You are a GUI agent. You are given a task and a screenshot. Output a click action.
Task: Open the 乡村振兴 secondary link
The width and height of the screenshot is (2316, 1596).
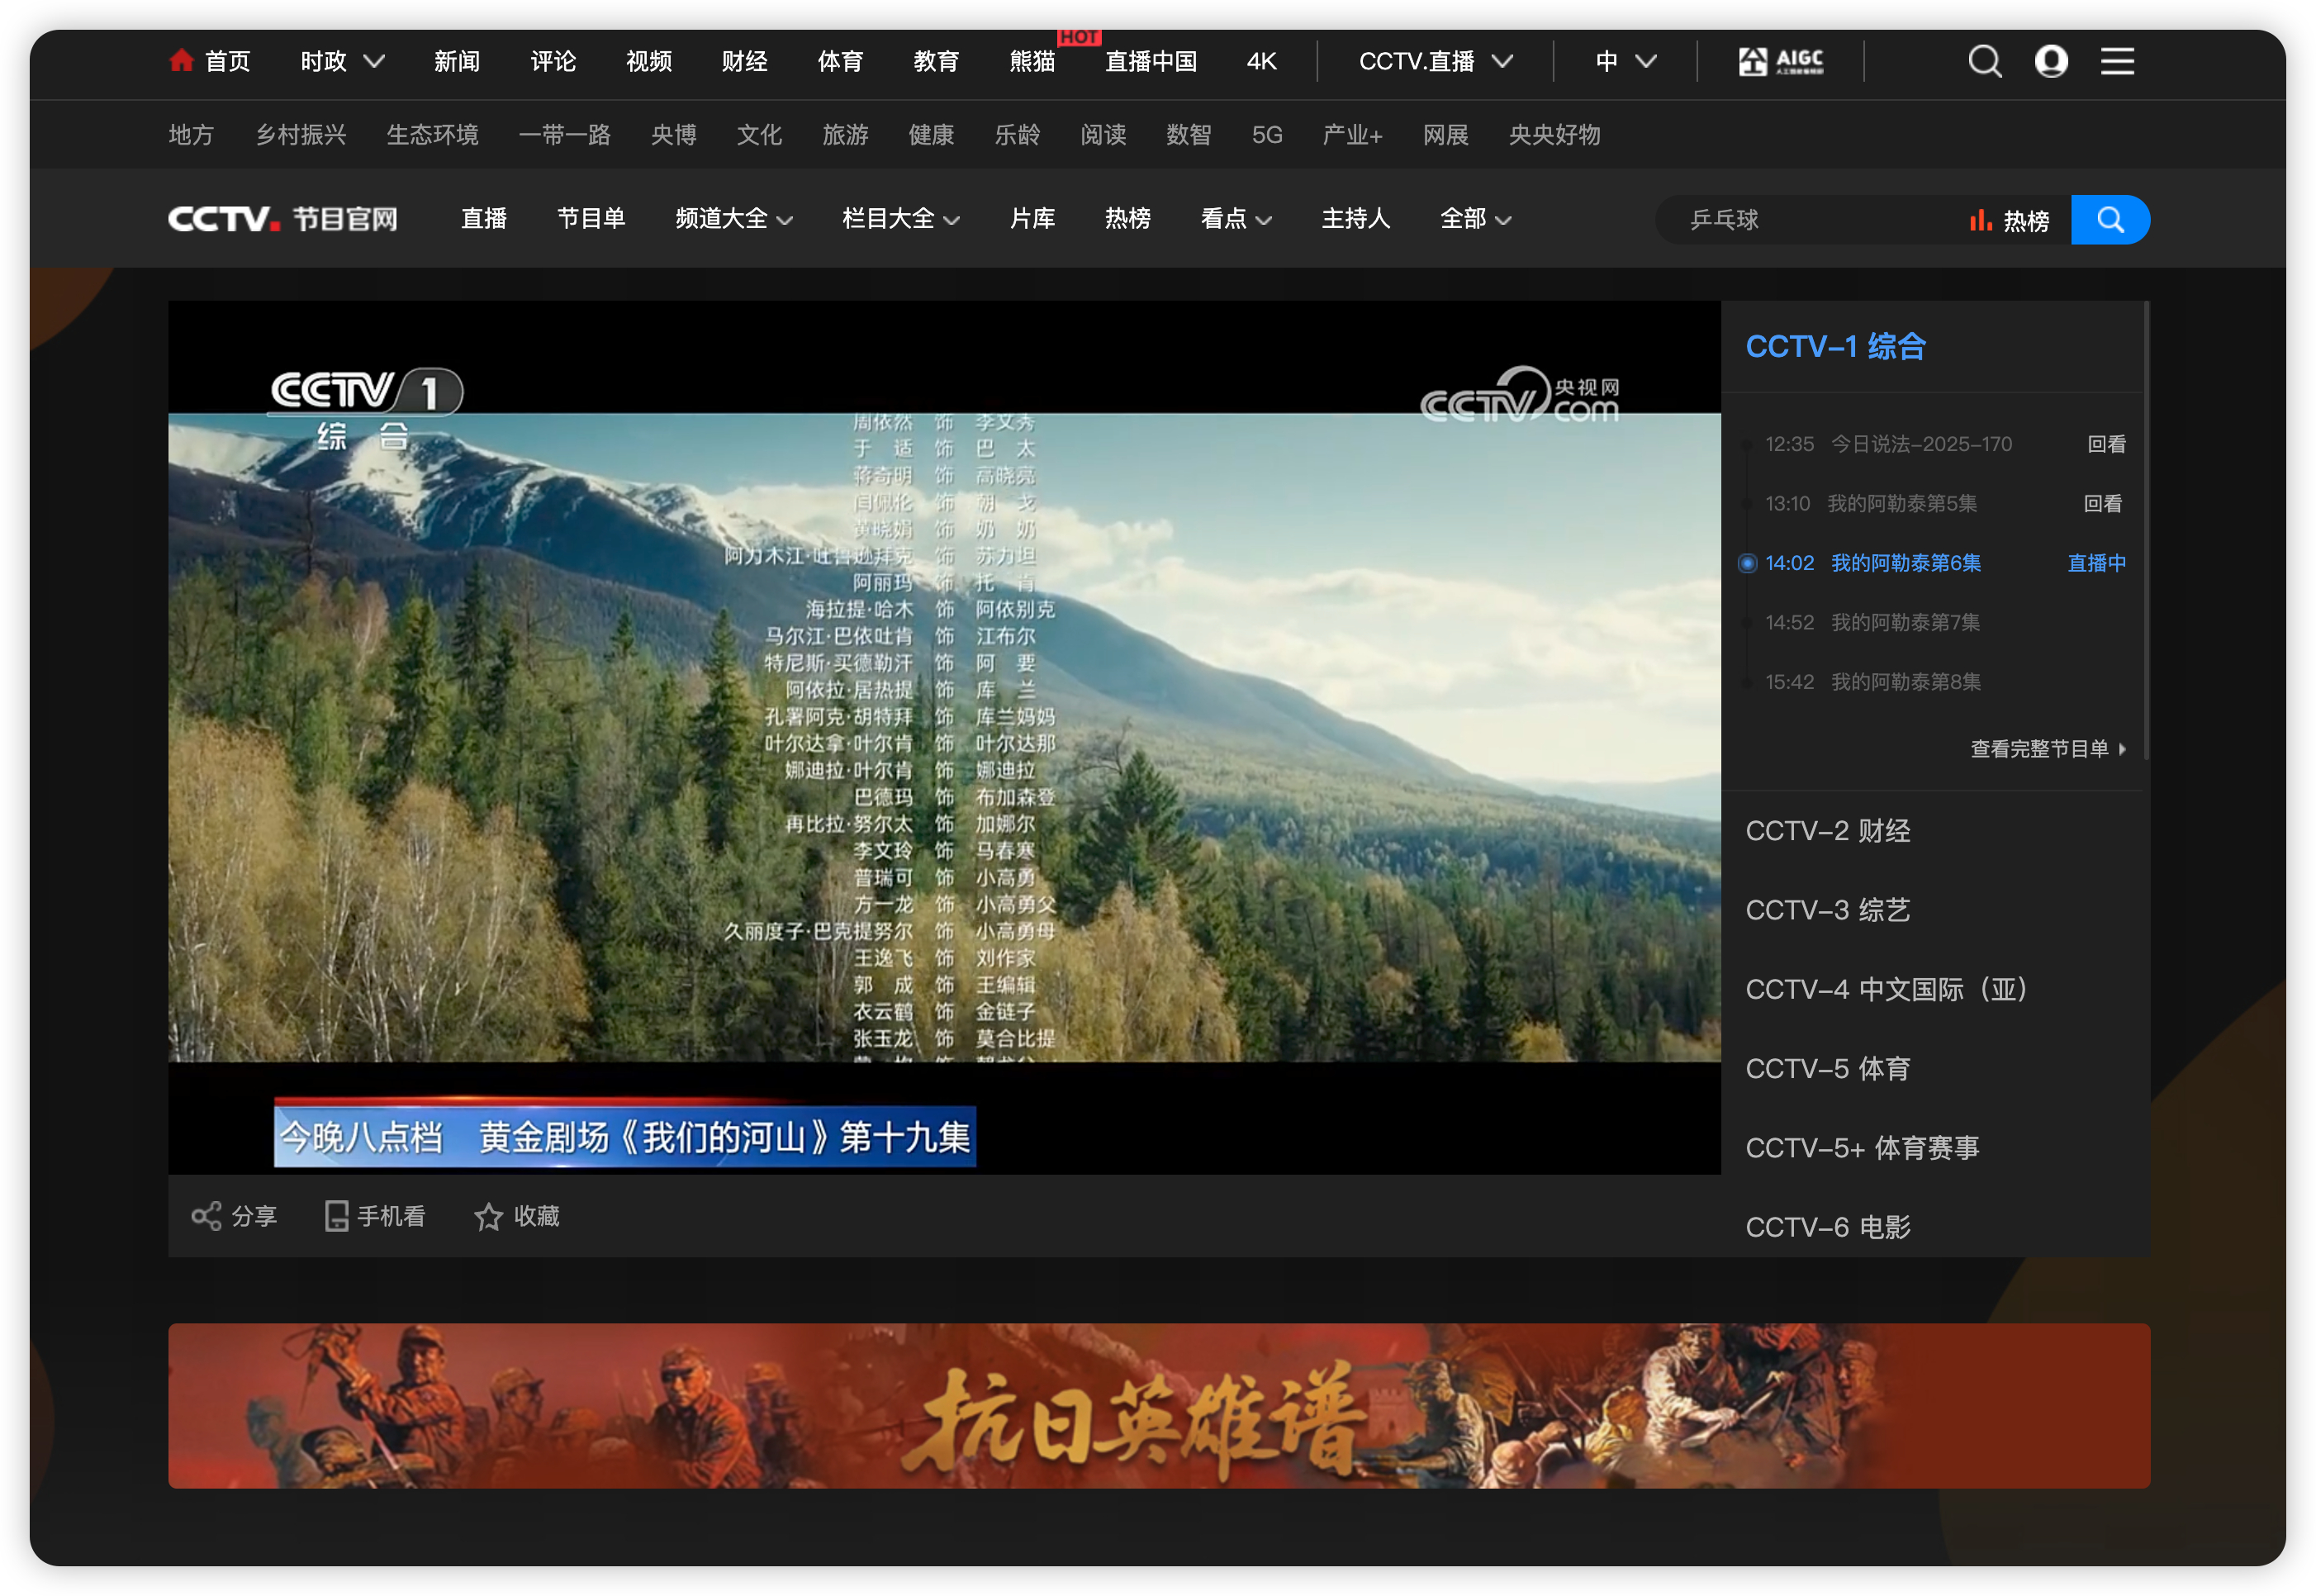[301, 135]
